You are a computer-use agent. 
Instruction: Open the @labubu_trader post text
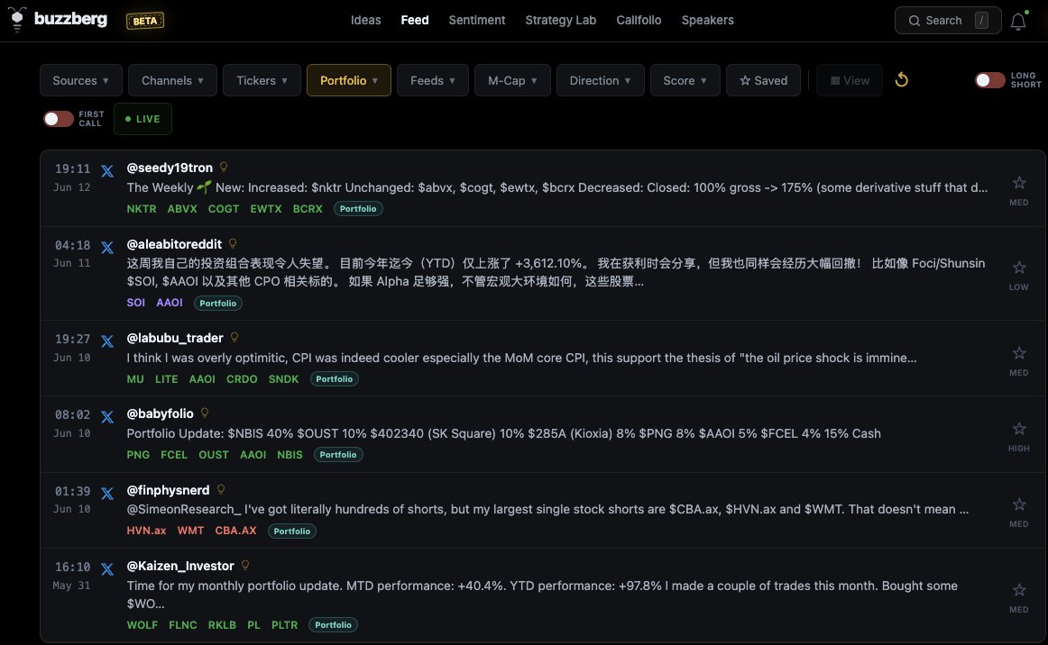tap(521, 358)
